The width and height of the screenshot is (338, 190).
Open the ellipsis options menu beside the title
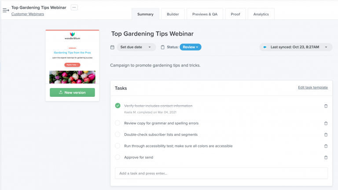click(74, 7)
